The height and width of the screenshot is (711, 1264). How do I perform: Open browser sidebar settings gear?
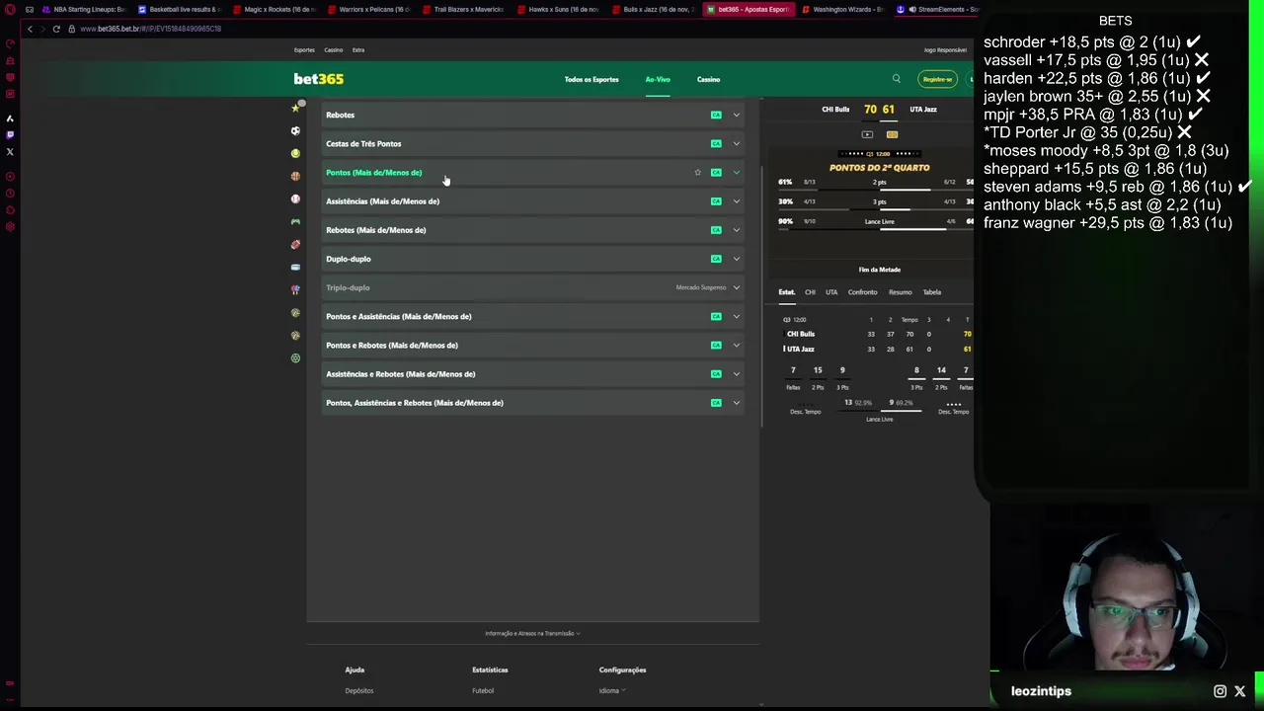click(10, 226)
